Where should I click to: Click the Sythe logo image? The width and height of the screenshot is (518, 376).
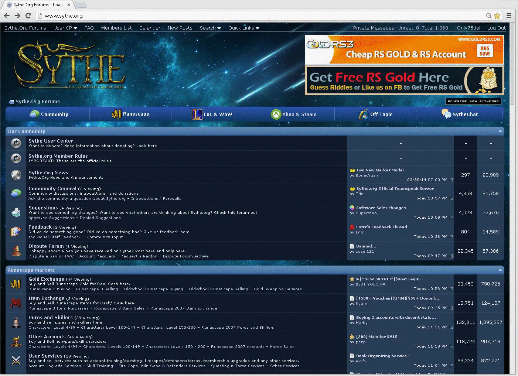click(x=70, y=66)
